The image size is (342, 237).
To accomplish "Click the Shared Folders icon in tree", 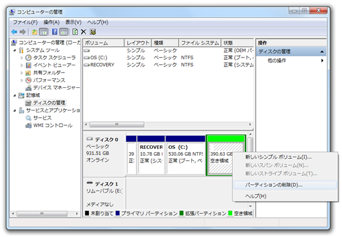I will coord(28,73).
